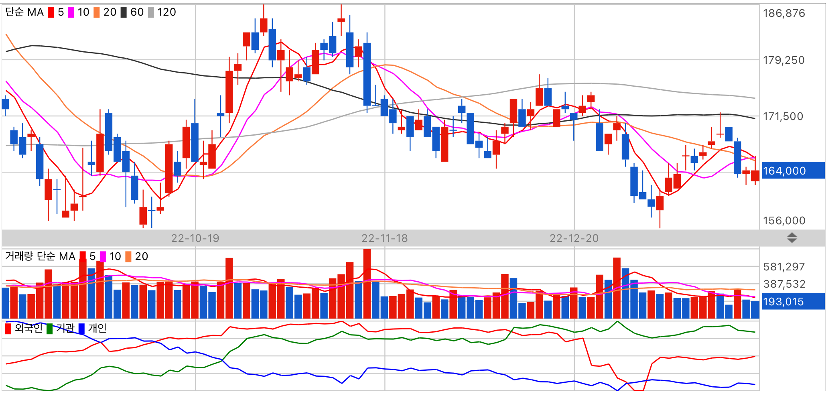The width and height of the screenshot is (826, 398).
Task: Click the 581,297 volume axis label
Action: (x=784, y=267)
